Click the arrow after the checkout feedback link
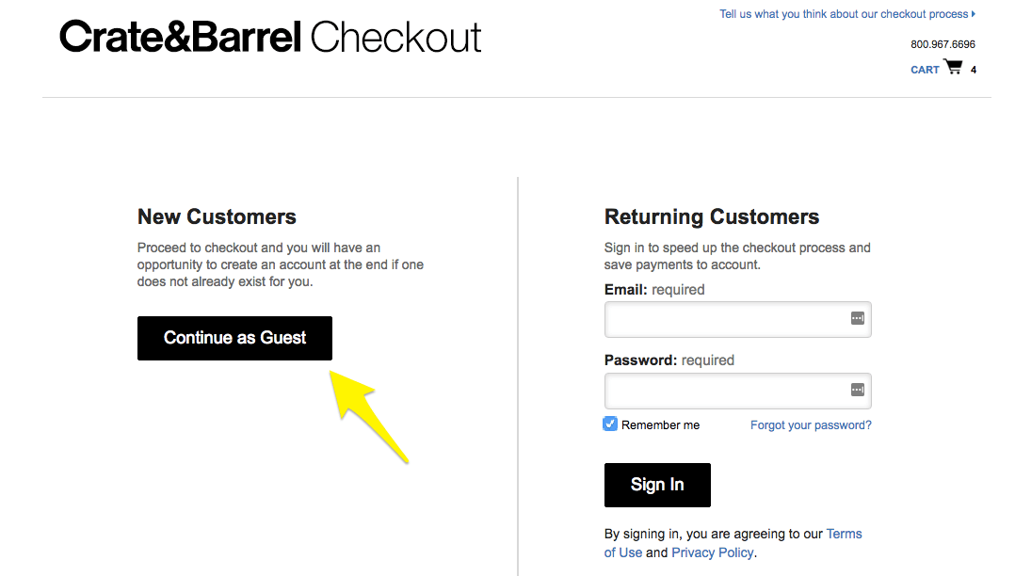1015x576 pixels. click(x=973, y=13)
